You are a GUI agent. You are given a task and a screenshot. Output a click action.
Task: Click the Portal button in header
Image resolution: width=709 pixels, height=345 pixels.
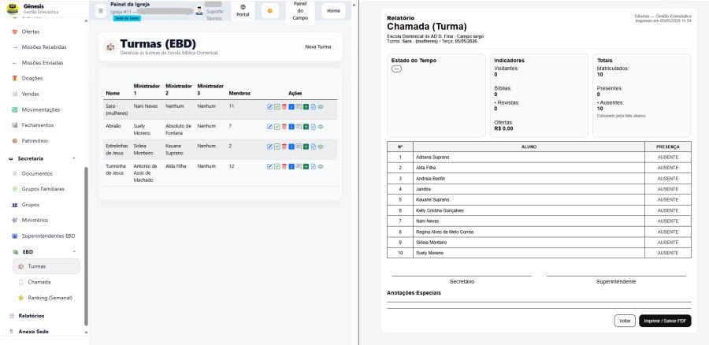click(x=243, y=11)
